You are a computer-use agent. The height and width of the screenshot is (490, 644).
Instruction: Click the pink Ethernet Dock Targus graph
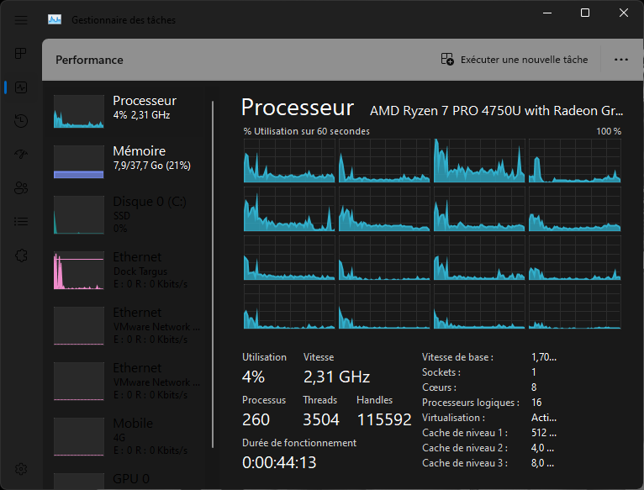(78, 270)
